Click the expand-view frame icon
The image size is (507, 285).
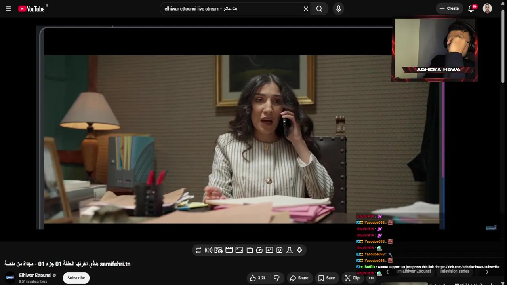[239, 250]
